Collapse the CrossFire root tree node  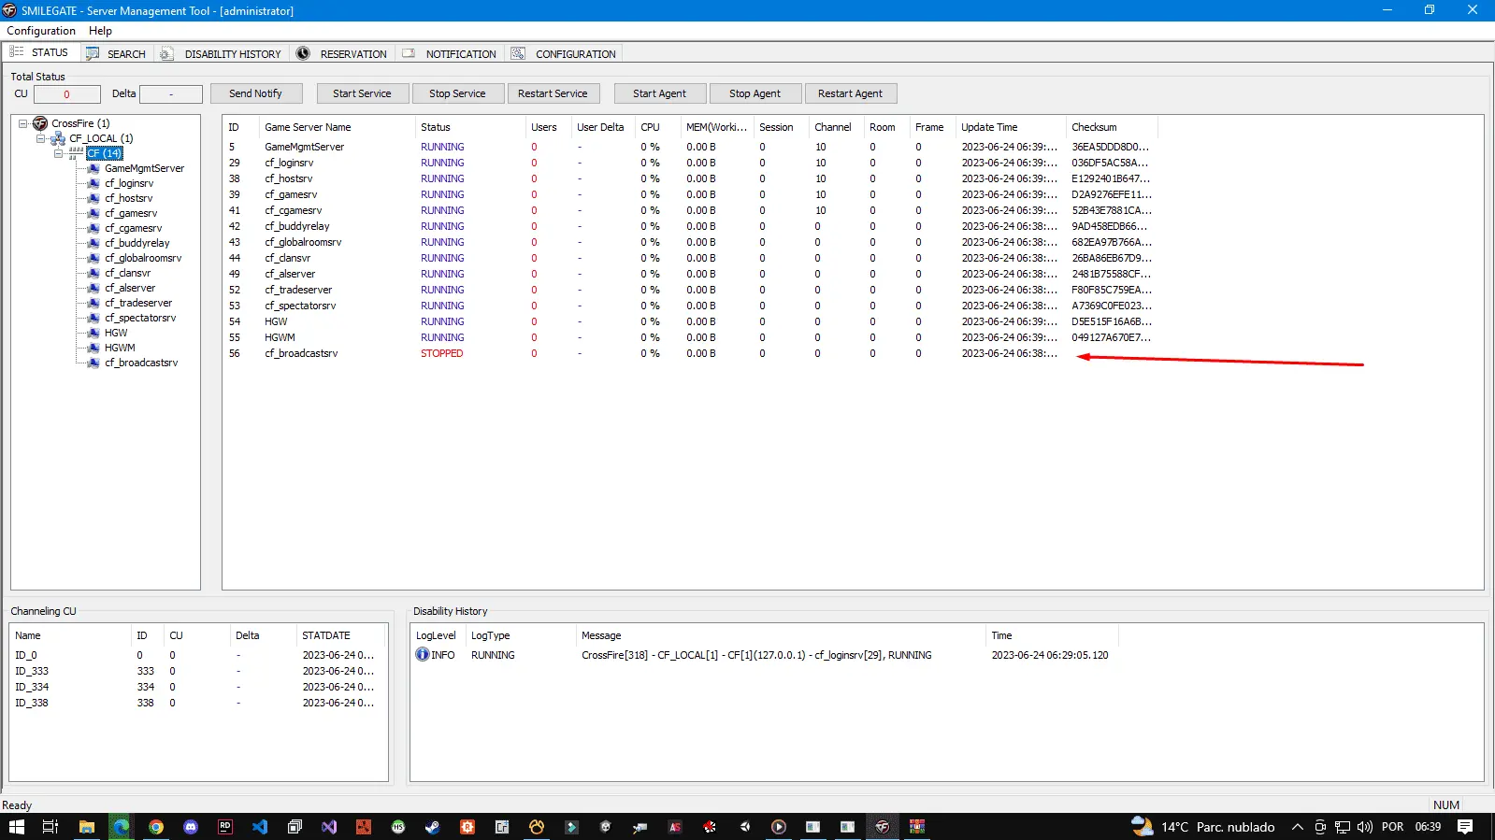23,123
